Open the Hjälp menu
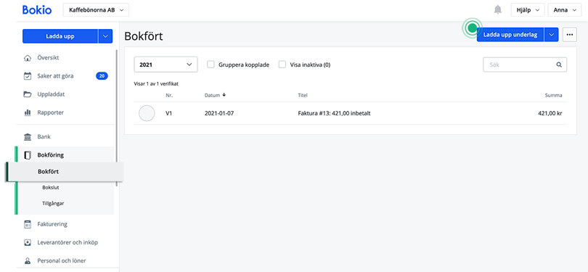The height and width of the screenshot is (272, 588). click(528, 10)
